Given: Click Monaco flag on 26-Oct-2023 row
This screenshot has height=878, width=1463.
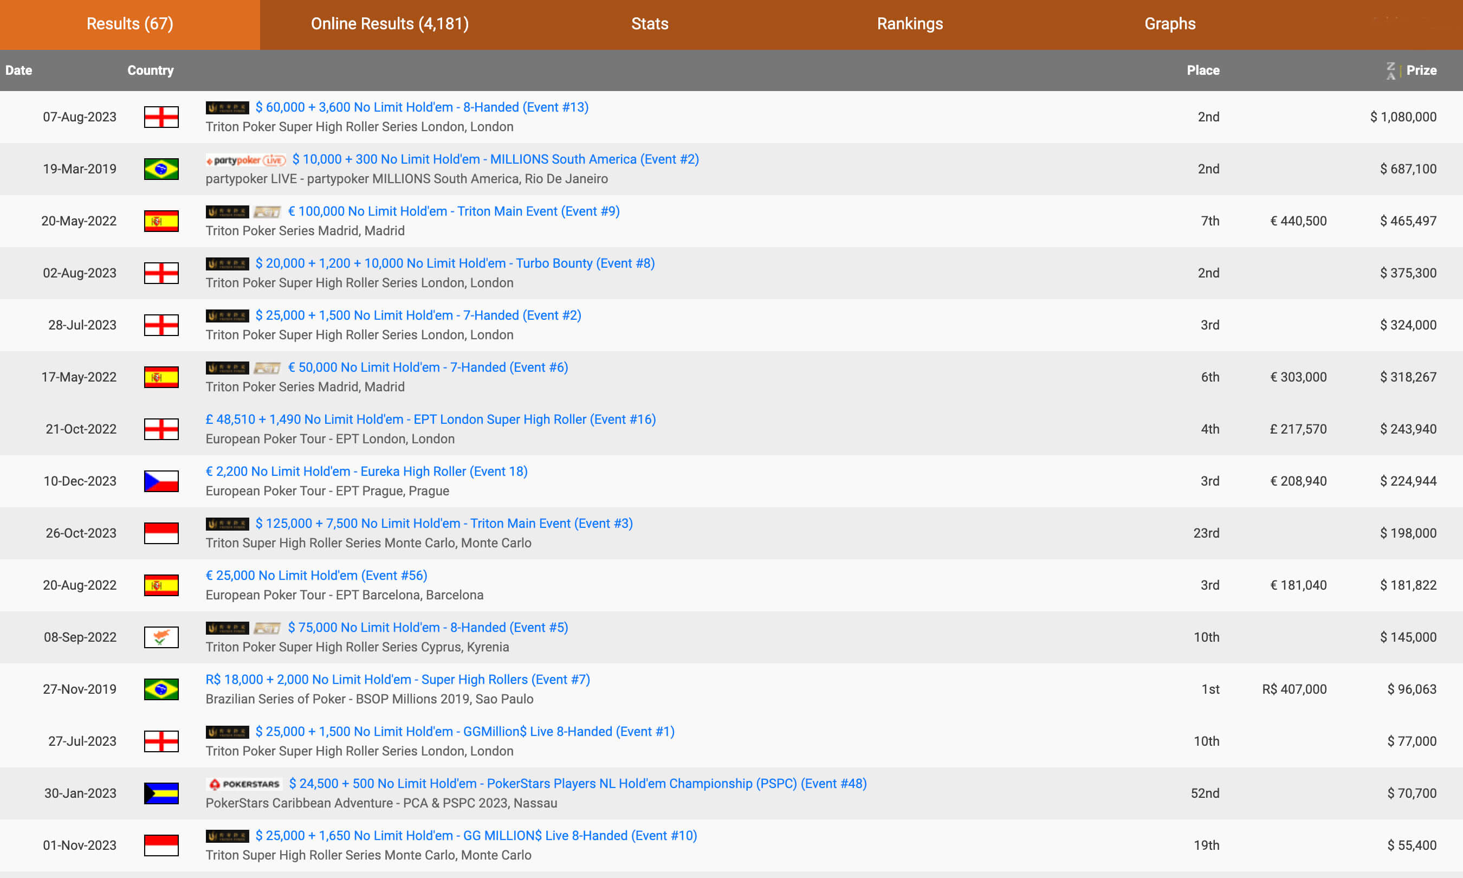Looking at the screenshot, I should (161, 533).
